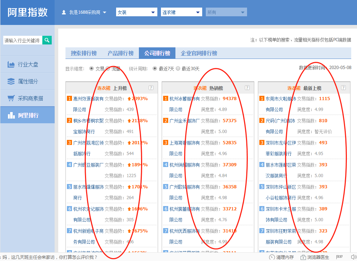Open company link 惠州效源服装有限公司
Screen dimensions: 357x261
pos(88,104)
